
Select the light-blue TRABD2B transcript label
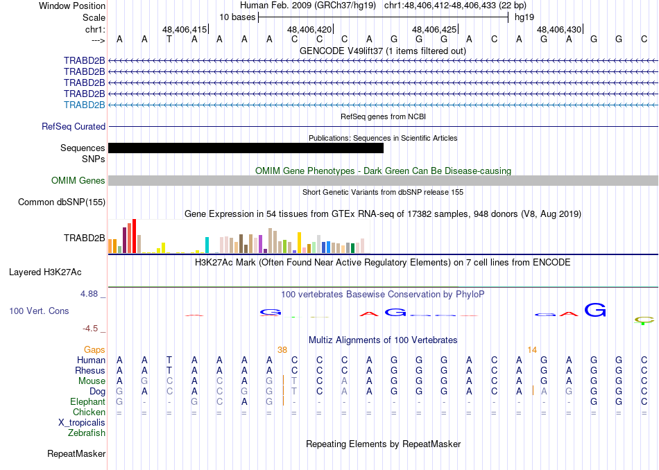click(84, 105)
